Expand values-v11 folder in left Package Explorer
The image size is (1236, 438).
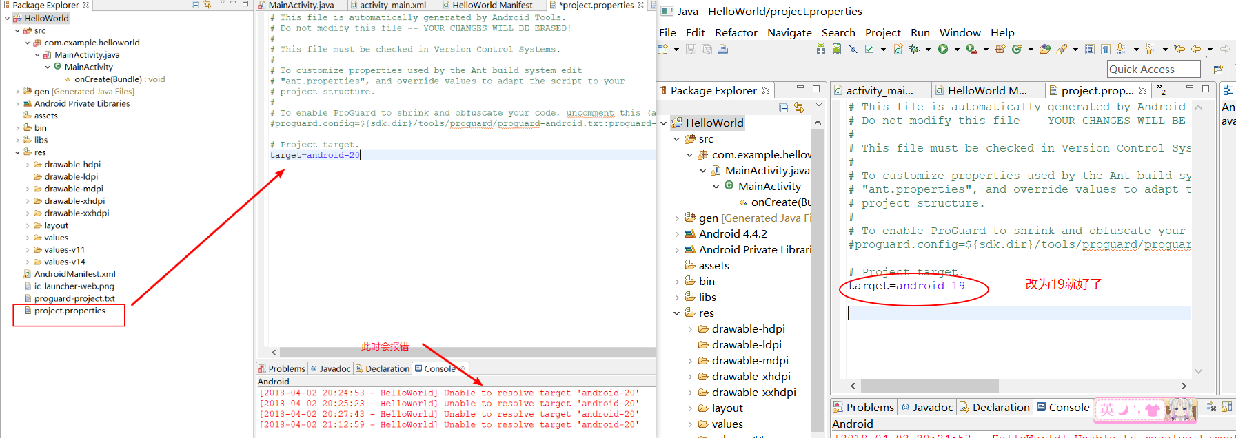click(28, 250)
